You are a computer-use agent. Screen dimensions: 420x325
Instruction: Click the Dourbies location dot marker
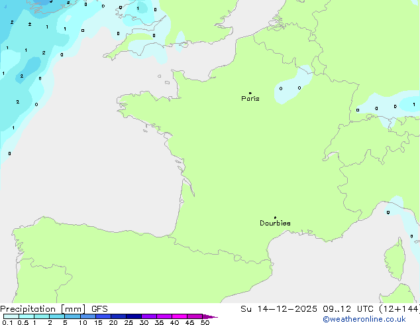(275, 218)
